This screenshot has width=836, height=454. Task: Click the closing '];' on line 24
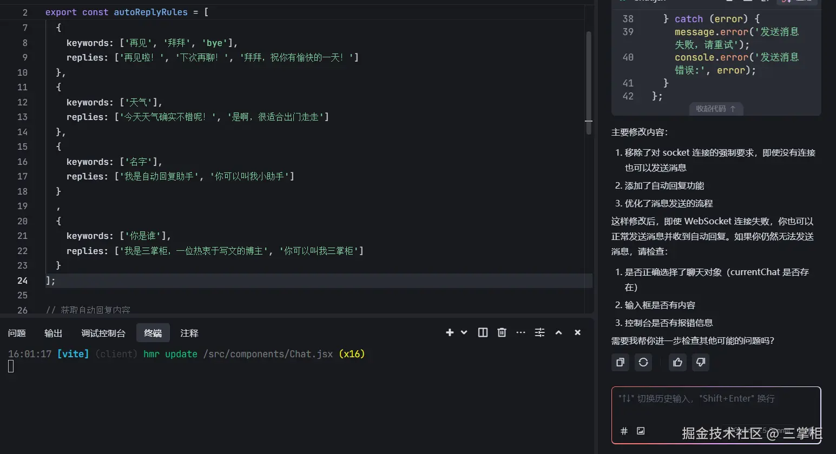[50, 281]
